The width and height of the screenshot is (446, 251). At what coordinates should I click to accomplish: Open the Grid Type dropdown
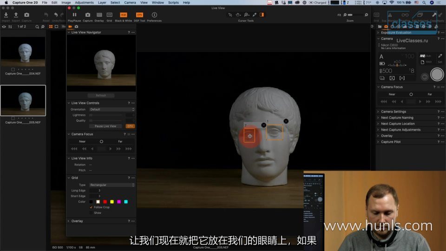112,185
